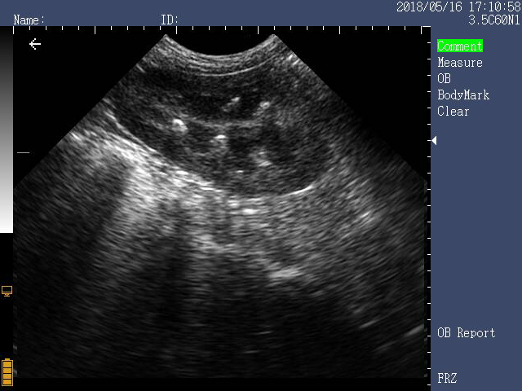Screen dimensions: 522x391
Task: Click the monitor icon in left strip
Action: pyautogui.click(x=7, y=291)
